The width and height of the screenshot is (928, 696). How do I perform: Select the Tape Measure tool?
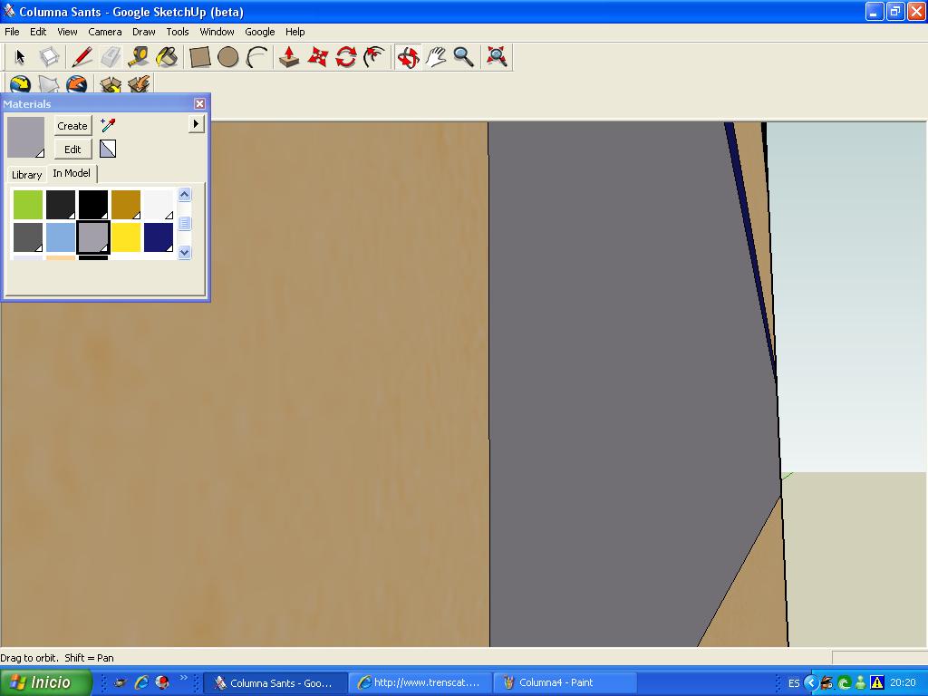point(138,57)
